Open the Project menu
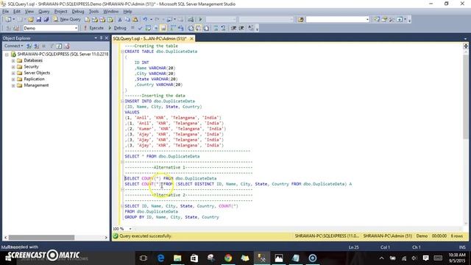The image size is (471, 265). click(x=60, y=12)
